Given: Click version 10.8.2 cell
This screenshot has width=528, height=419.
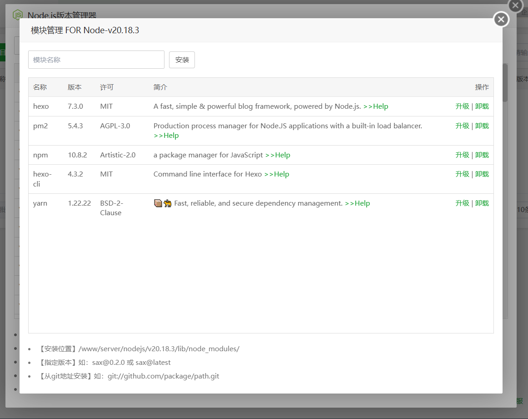Looking at the screenshot, I should [x=77, y=155].
